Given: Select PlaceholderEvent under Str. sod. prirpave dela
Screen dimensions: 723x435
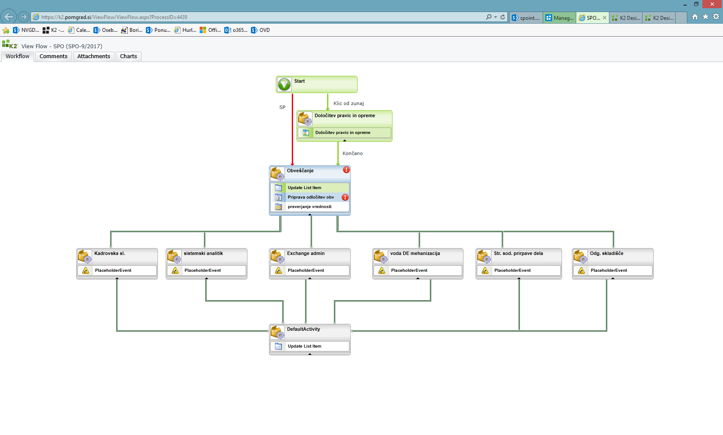Looking at the screenshot, I should click(x=519, y=270).
